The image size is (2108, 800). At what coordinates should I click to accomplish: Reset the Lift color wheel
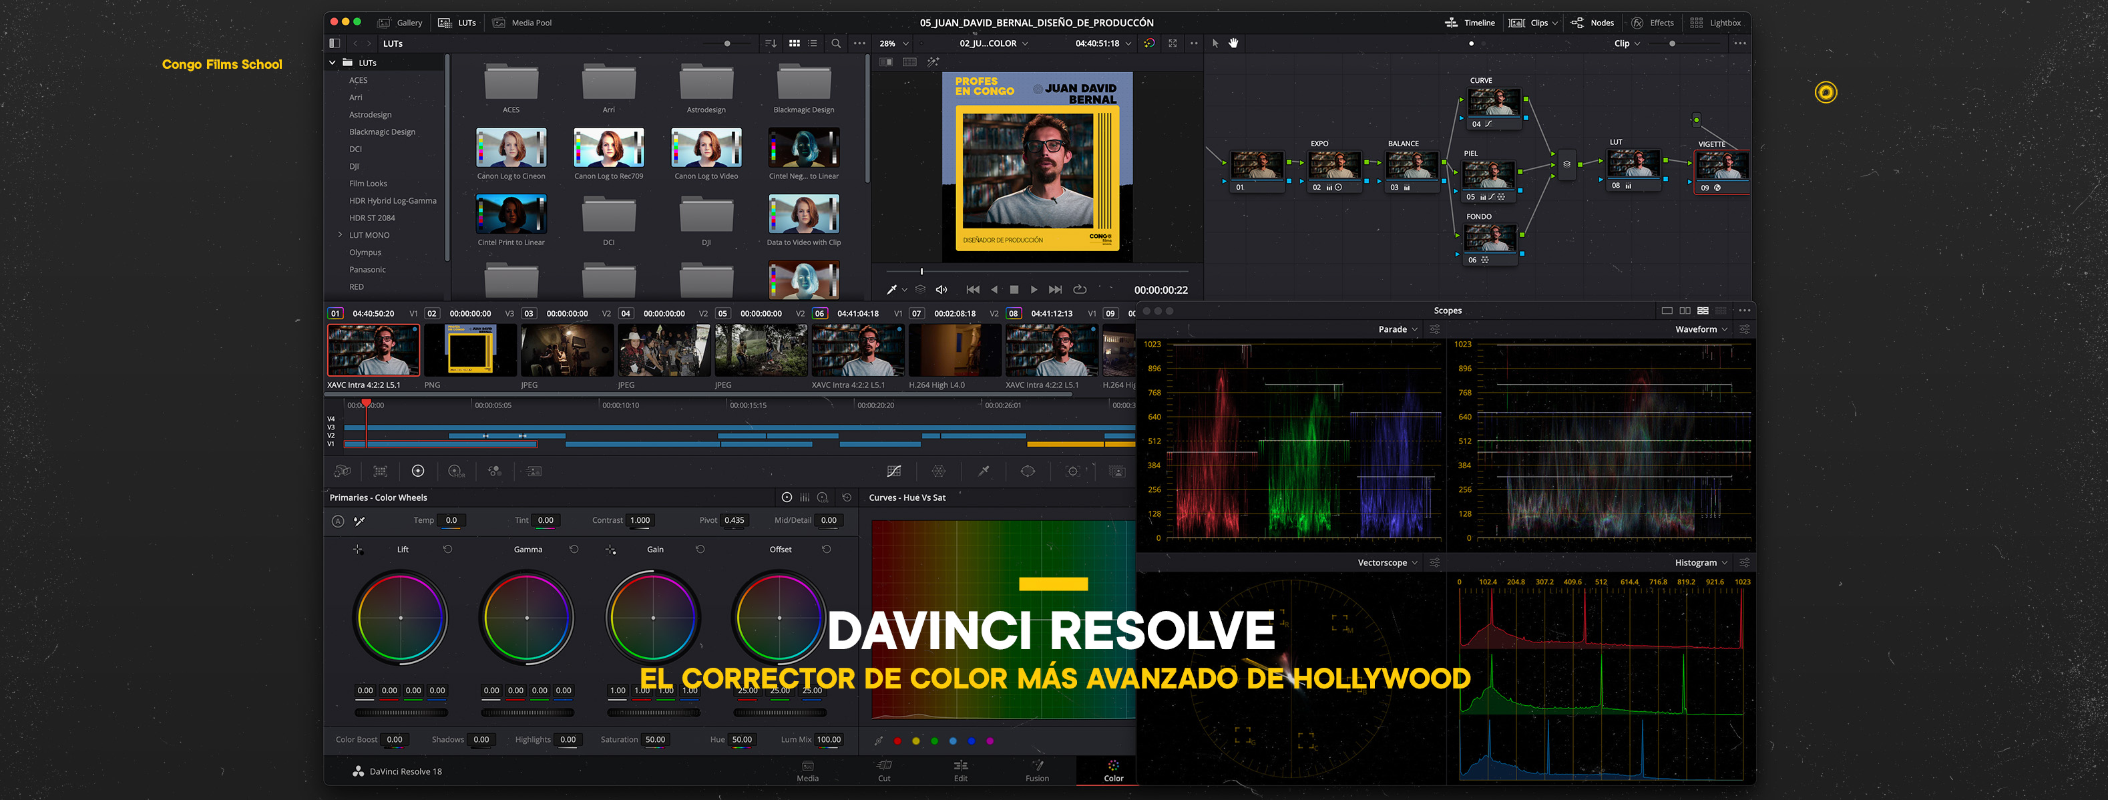pos(447,550)
